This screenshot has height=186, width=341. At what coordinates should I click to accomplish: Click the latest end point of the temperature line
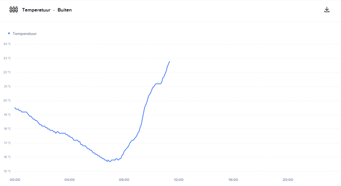tap(170, 61)
